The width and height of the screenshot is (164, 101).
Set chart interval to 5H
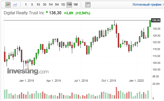pyautogui.click(x=57, y=5)
